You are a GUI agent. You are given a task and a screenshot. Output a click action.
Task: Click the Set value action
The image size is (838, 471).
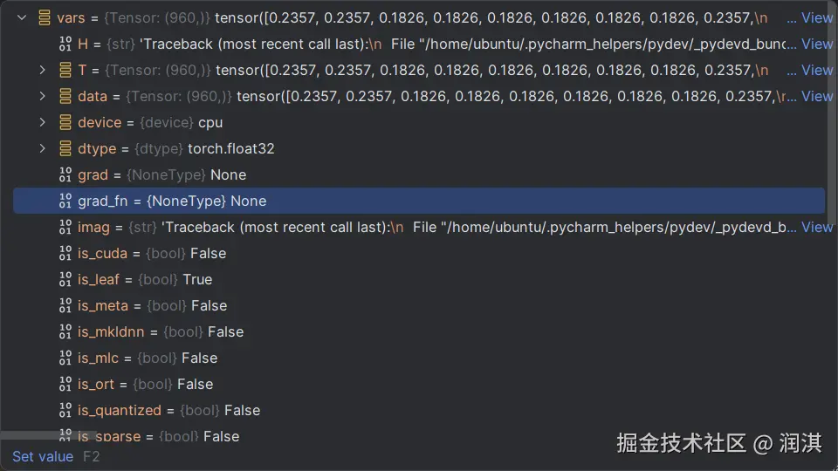tap(43, 456)
